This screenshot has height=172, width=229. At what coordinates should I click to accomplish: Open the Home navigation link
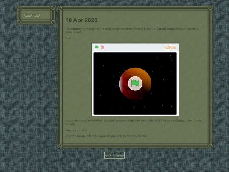[x=28, y=15]
